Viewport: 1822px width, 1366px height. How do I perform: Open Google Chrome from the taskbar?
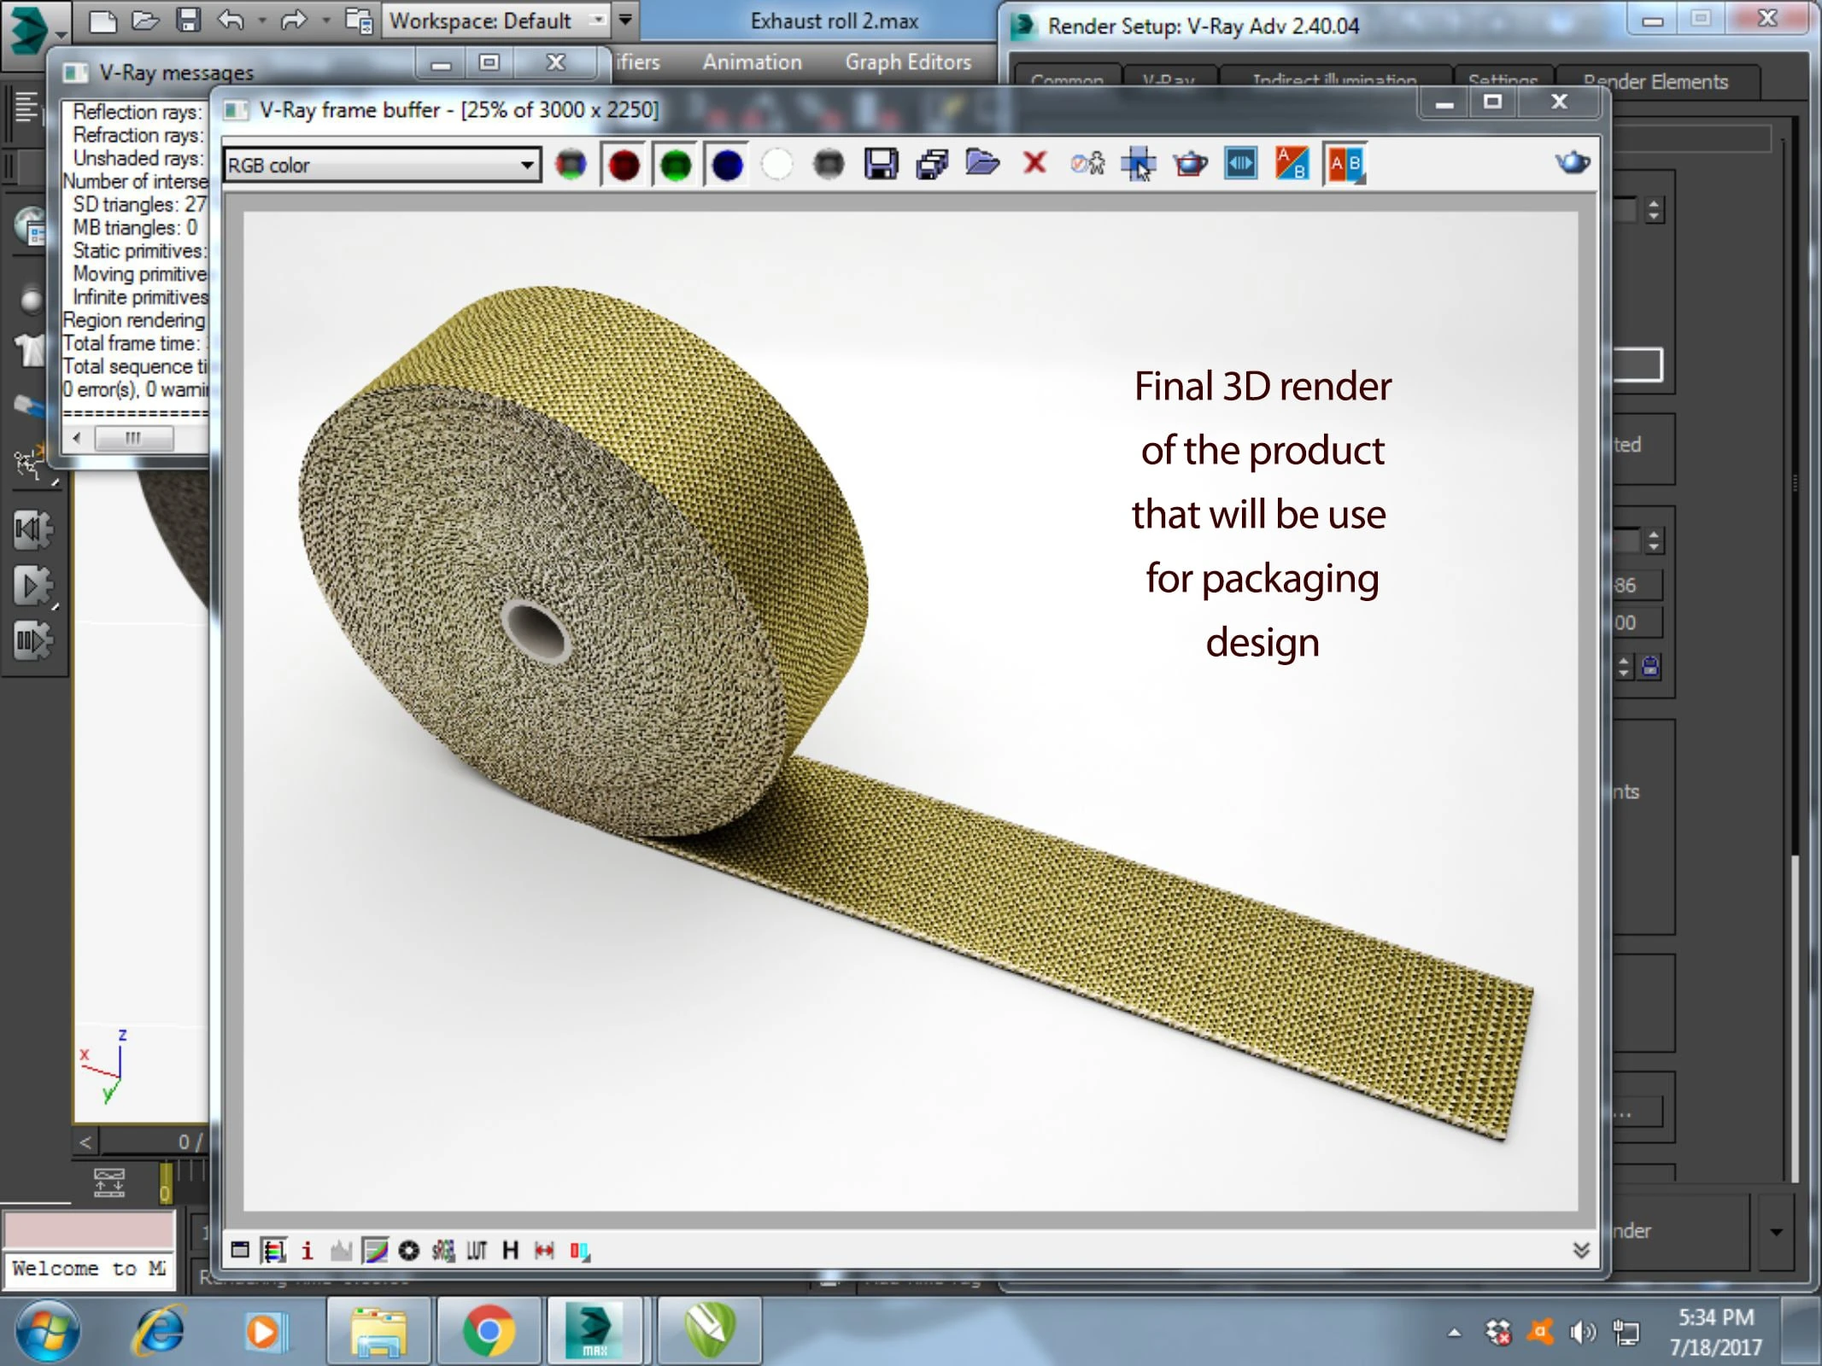tap(488, 1330)
